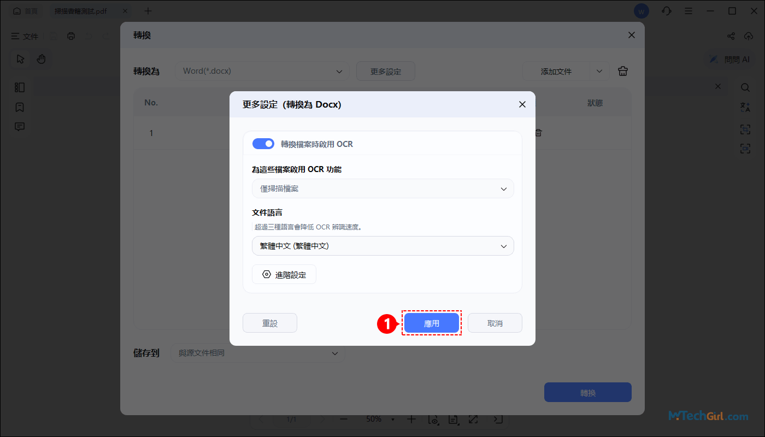
Task: Click the 更多設定 button in convert window
Action: point(386,71)
